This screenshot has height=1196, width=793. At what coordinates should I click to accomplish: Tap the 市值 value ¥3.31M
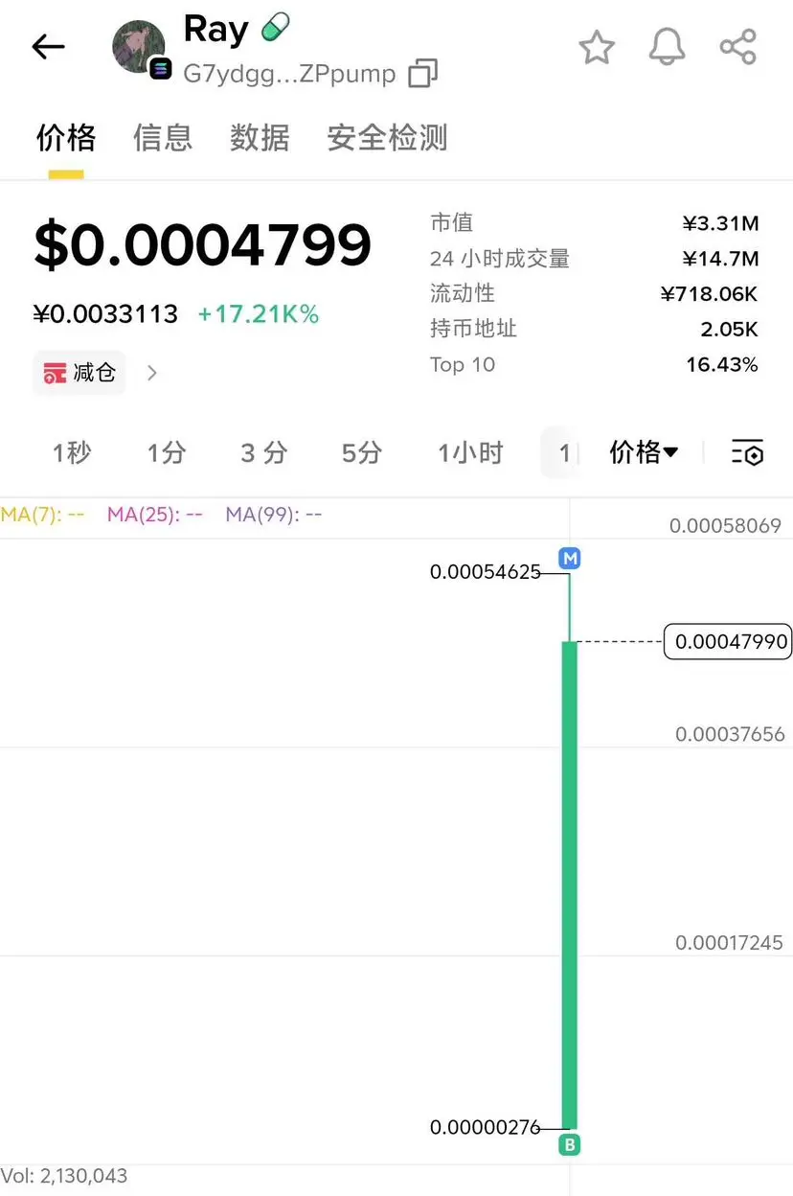pos(720,223)
